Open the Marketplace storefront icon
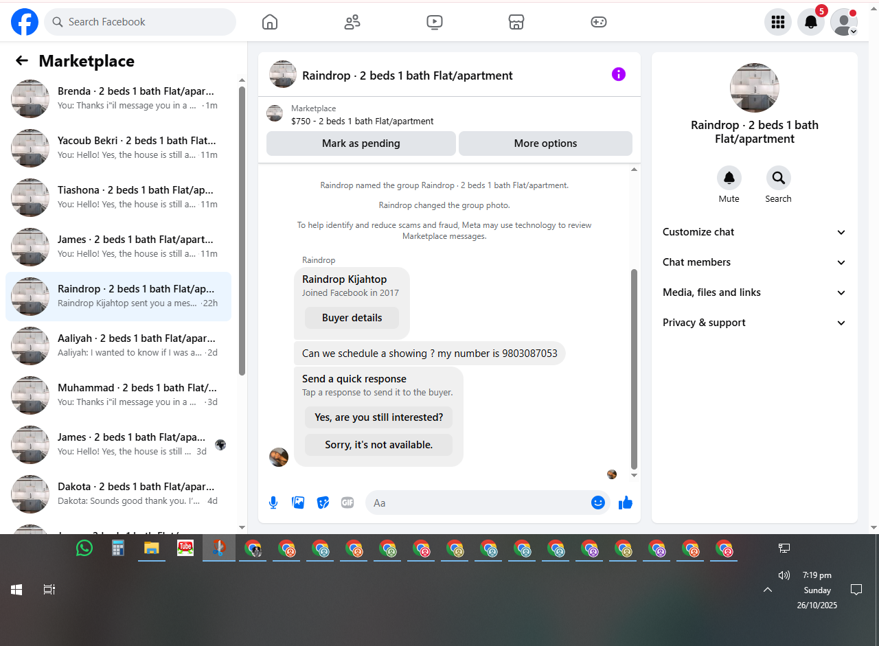Image resolution: width=879 pixels, height=646 pixels. tap(516, 22)
